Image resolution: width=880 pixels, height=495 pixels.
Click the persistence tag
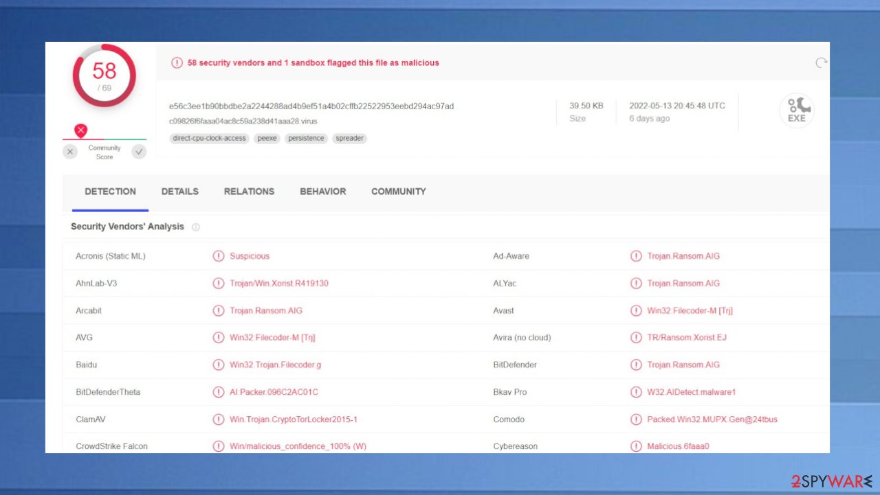(307, 138)
